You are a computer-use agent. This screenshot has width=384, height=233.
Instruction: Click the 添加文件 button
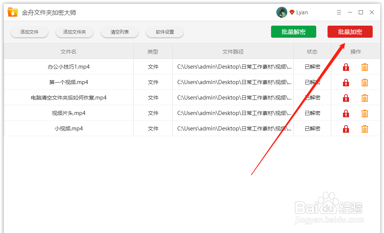point(29,32)
